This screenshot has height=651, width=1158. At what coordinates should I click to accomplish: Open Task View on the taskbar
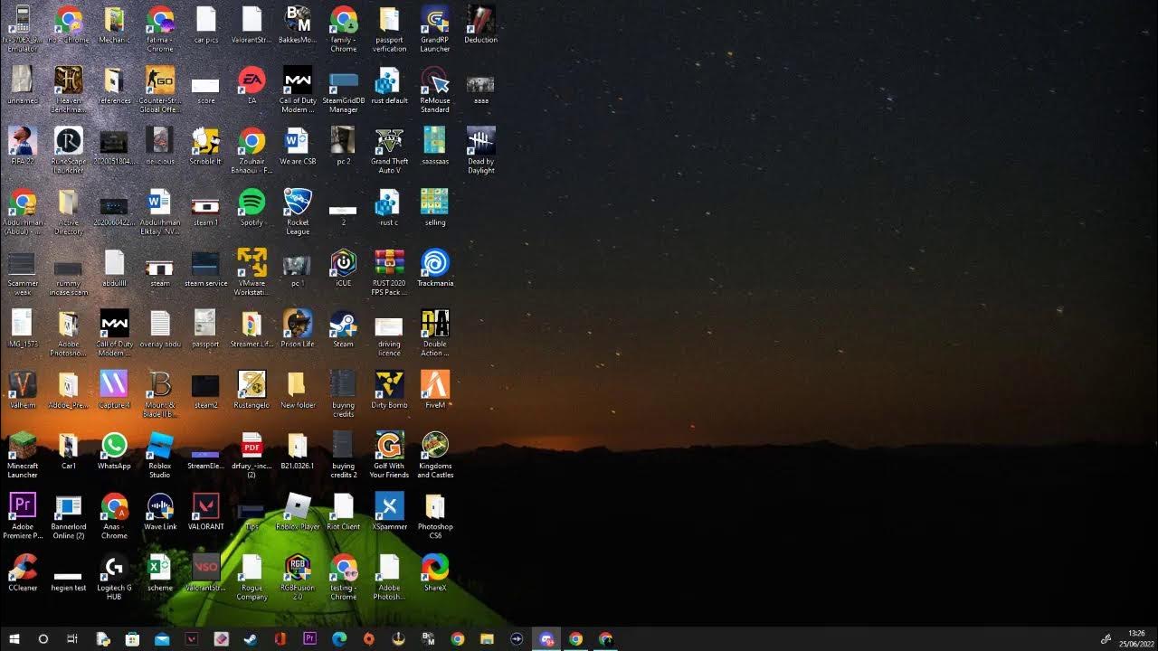[72, 638]
